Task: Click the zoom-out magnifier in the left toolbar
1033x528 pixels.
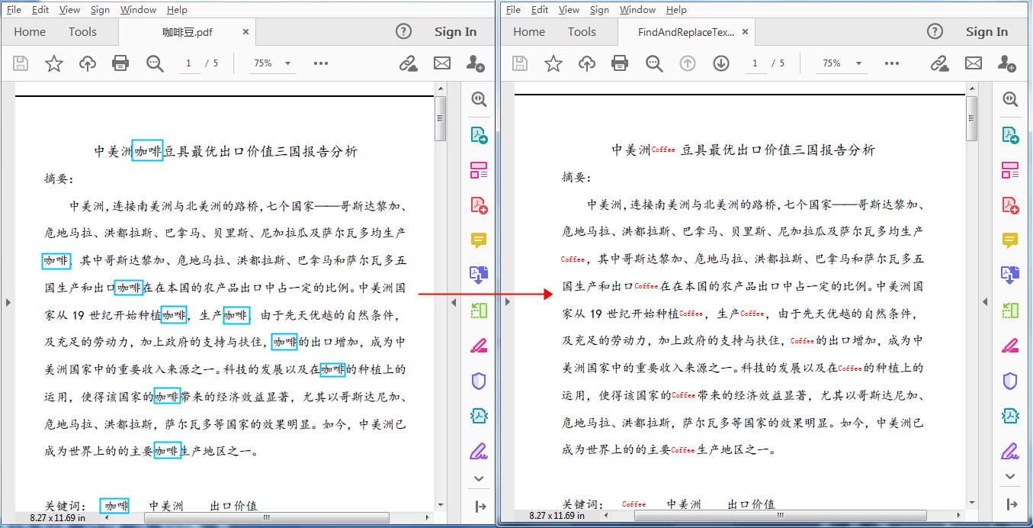Action: pos(155,63)
